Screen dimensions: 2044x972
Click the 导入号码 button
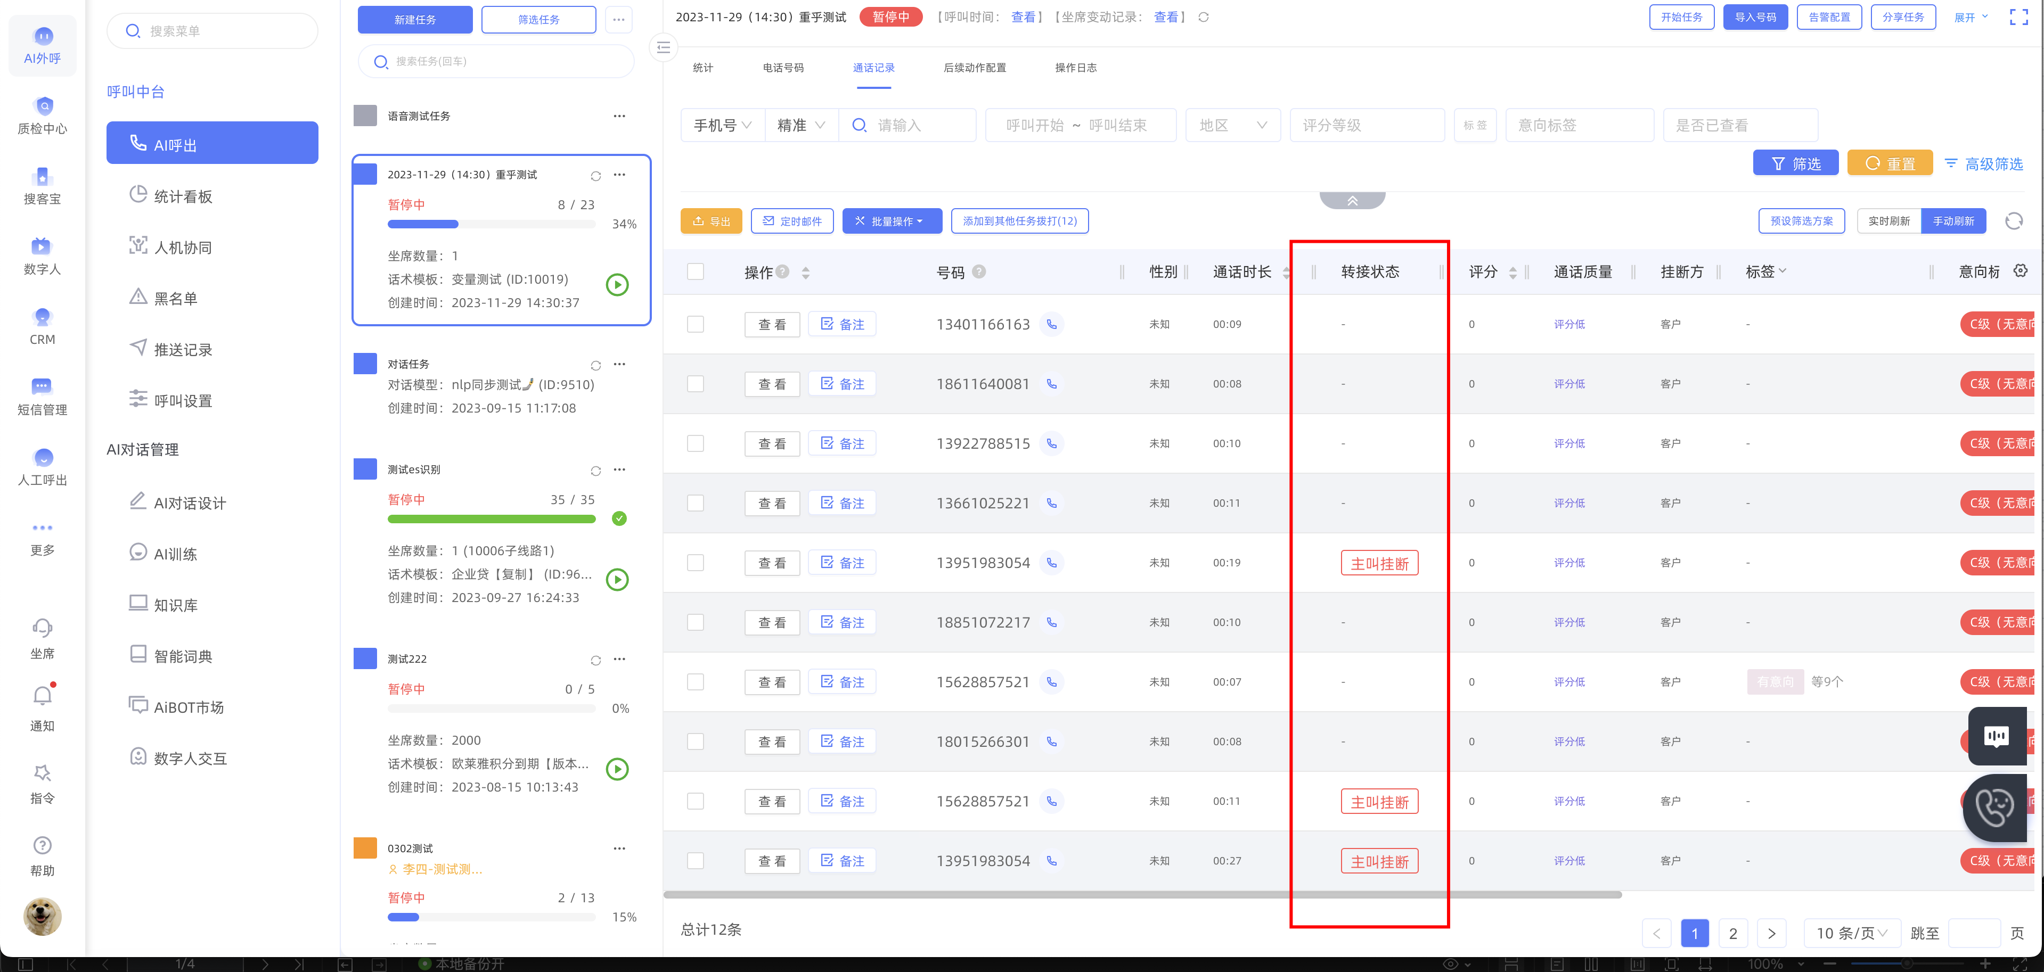pos(1755,17)
